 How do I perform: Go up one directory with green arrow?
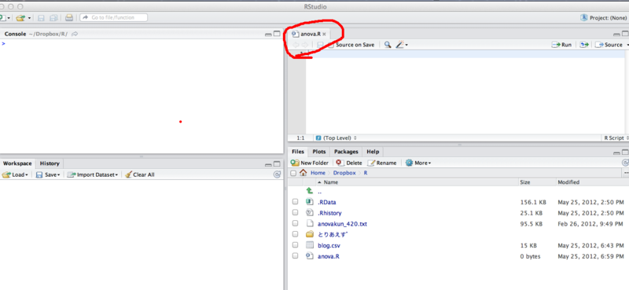(309, 191)
